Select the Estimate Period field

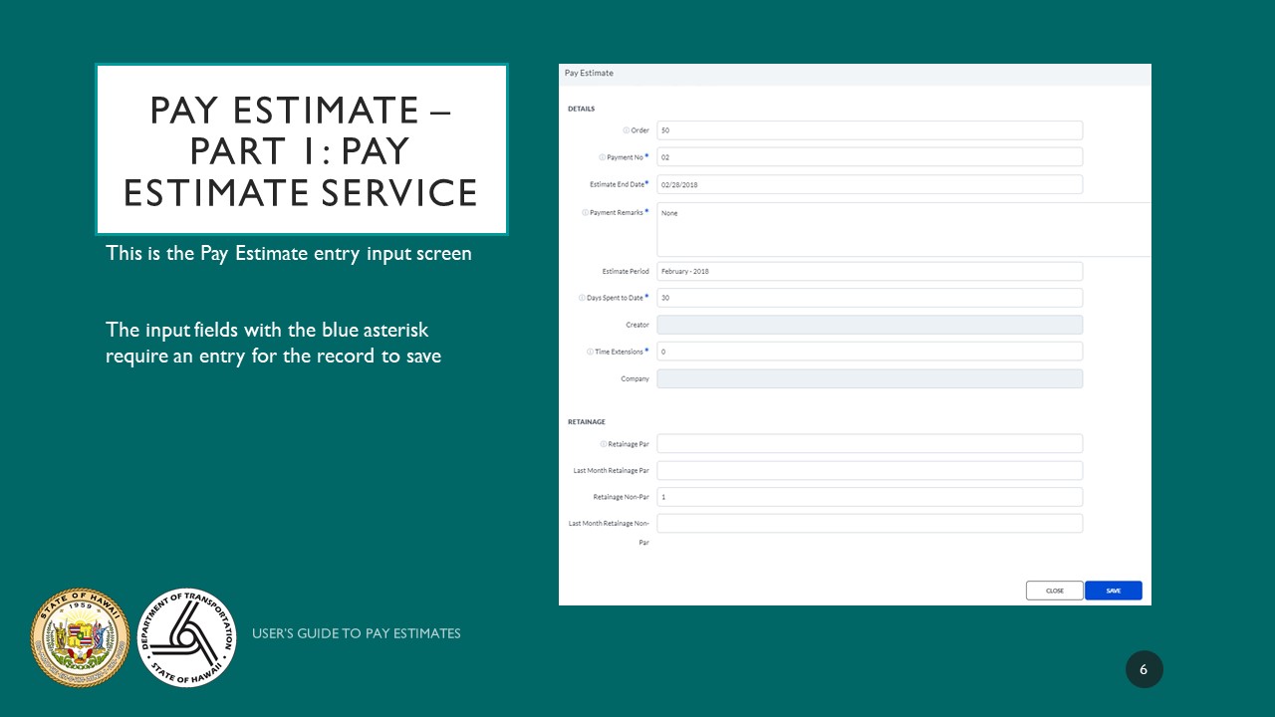coord(870,271)
